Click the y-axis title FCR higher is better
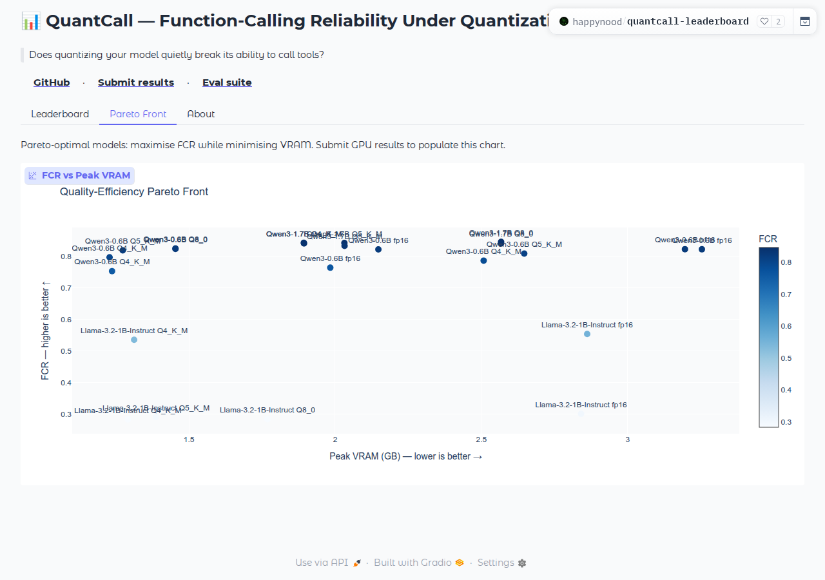Image resolution: width=825 pixels, height=580 pixels. tap(45, 330)
